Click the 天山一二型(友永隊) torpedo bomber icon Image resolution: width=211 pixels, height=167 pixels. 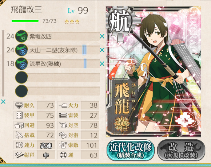pos(21,50)
